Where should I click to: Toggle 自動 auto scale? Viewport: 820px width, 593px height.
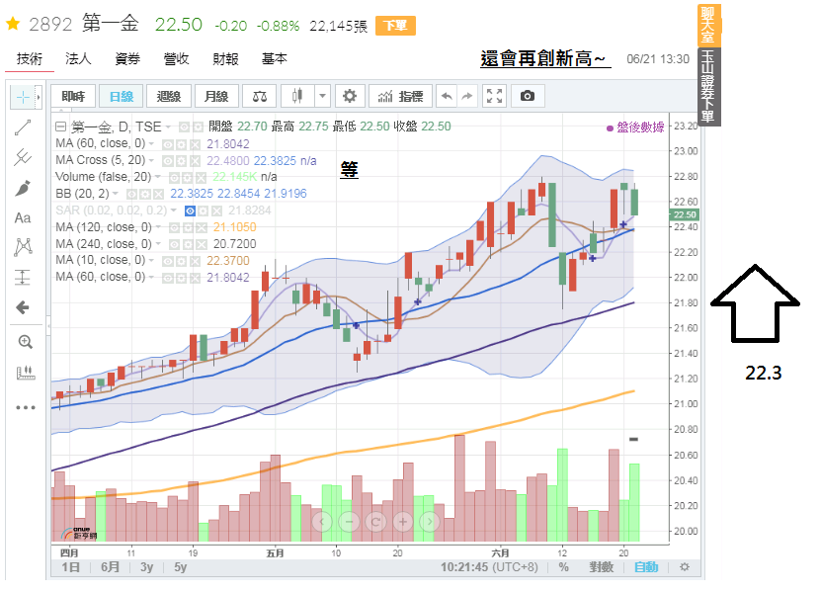(646, 567)
